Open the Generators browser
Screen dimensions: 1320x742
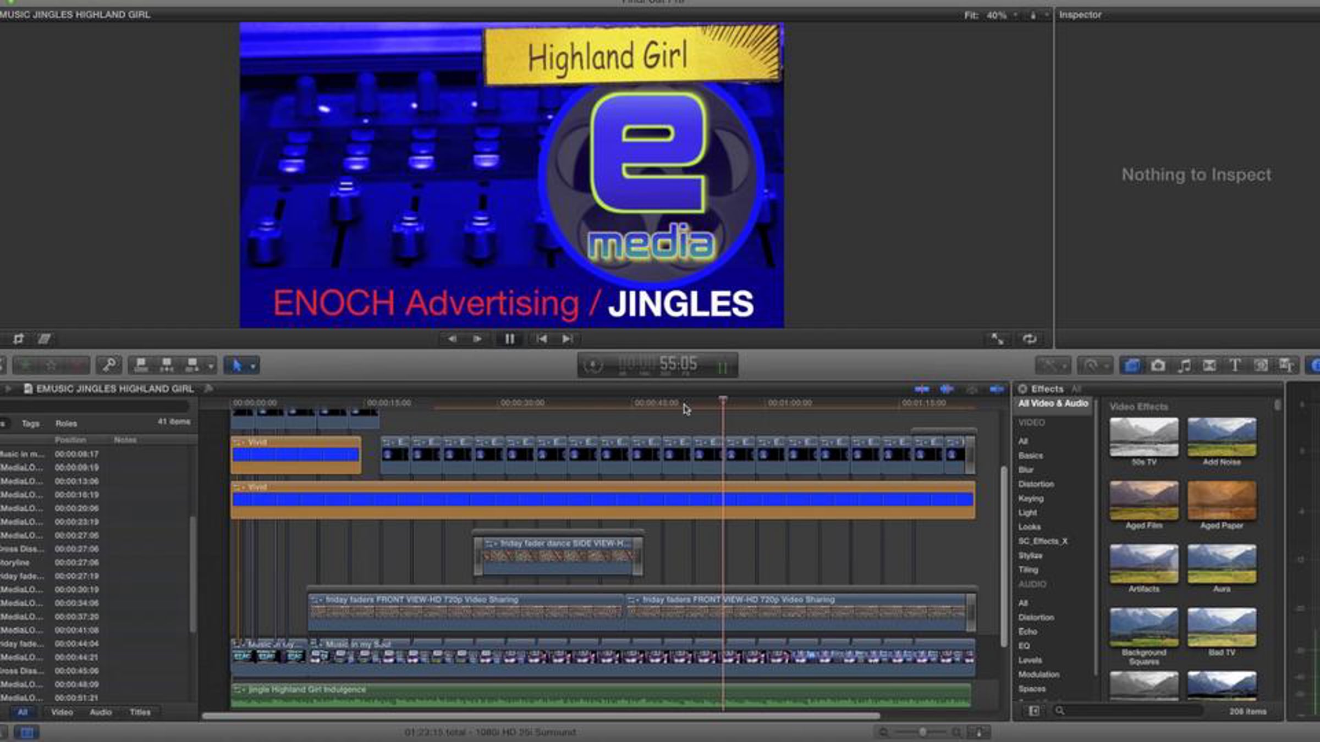[1261, 365]
